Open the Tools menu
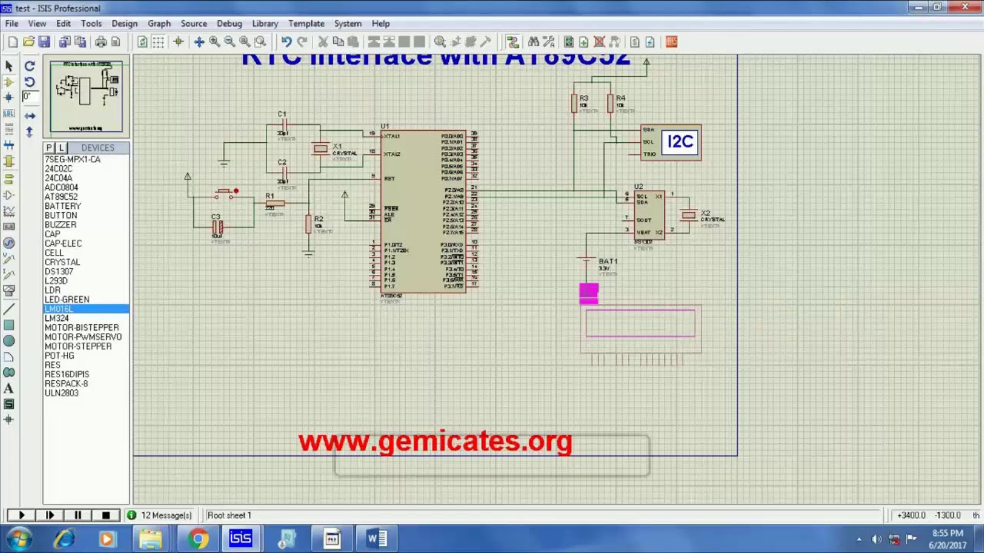 tap(91, 24)
